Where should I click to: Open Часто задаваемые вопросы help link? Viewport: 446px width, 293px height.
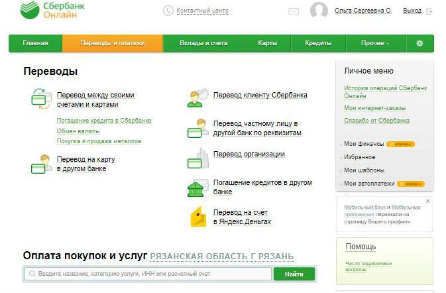368,266
